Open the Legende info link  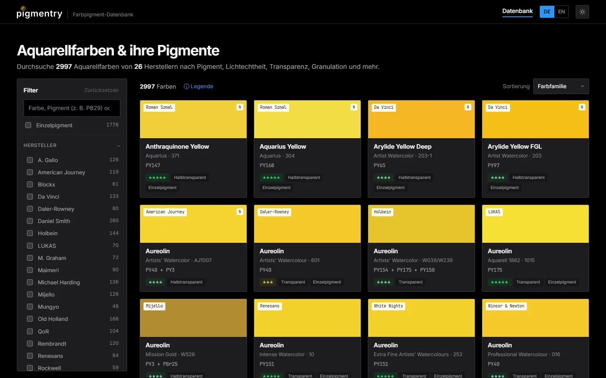click(199, 87)
